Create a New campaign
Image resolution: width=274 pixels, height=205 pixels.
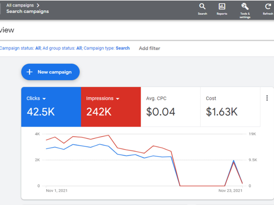(x=50, y=72)
